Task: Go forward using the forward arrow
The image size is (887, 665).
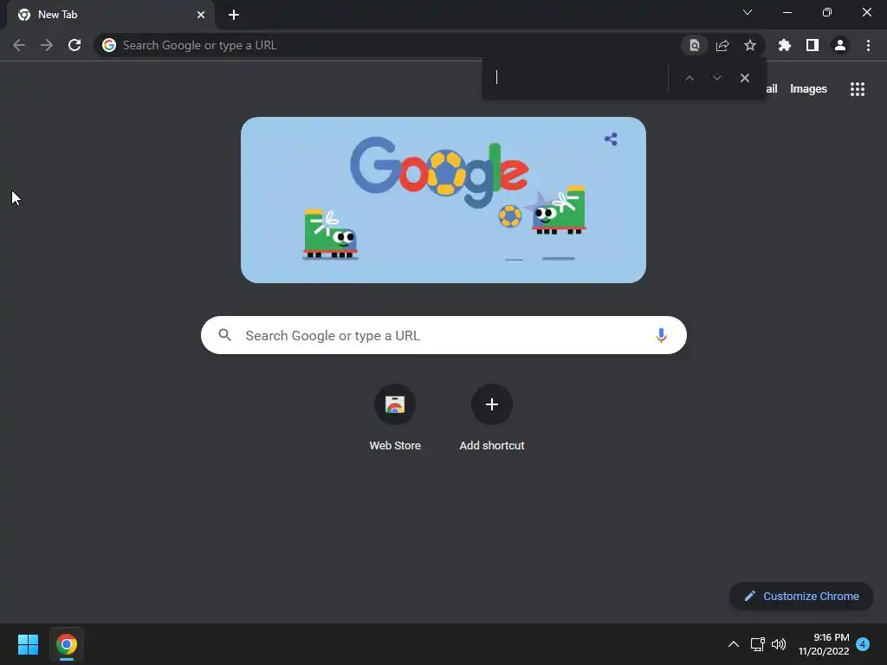Action: point(47,45)
